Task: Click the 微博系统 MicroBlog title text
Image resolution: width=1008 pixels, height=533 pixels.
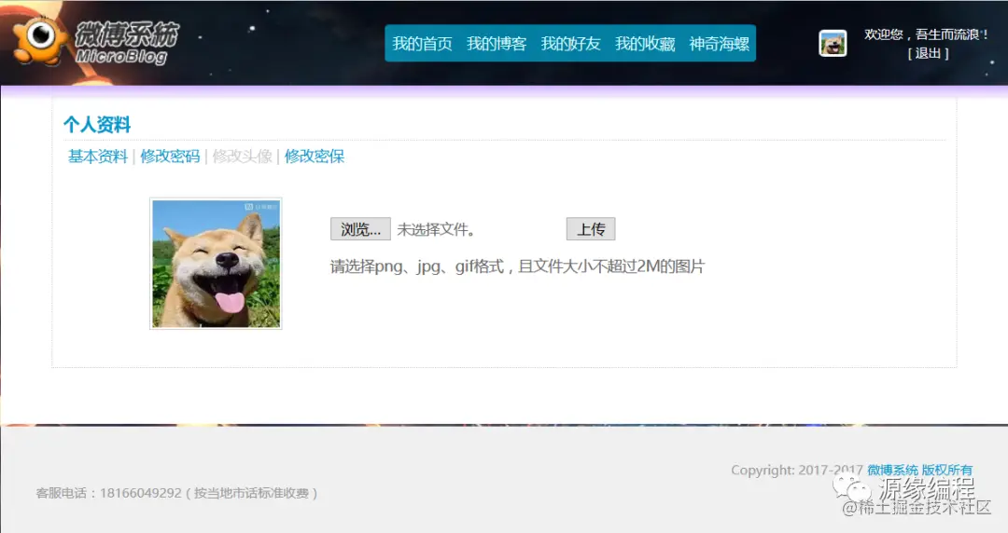Action: click(x=126, y=42)
